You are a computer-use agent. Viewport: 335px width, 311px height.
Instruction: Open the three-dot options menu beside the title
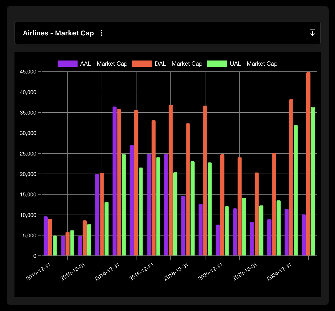pos(101,33)
